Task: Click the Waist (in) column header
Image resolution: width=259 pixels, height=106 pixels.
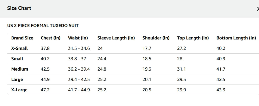Action: coord(78,38)
